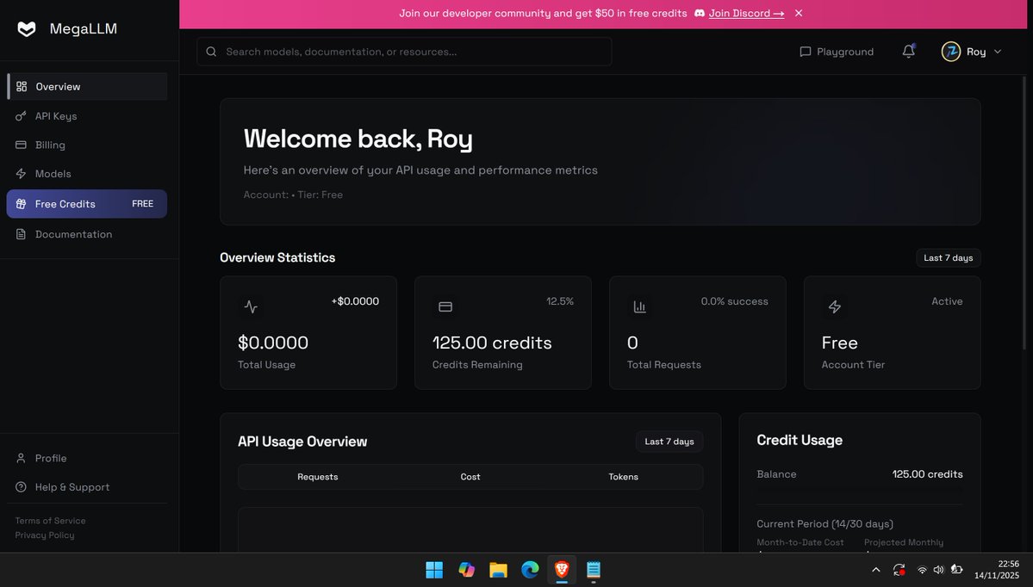Switch to the Cost tab in API Usage

click(x=470, y=476)
